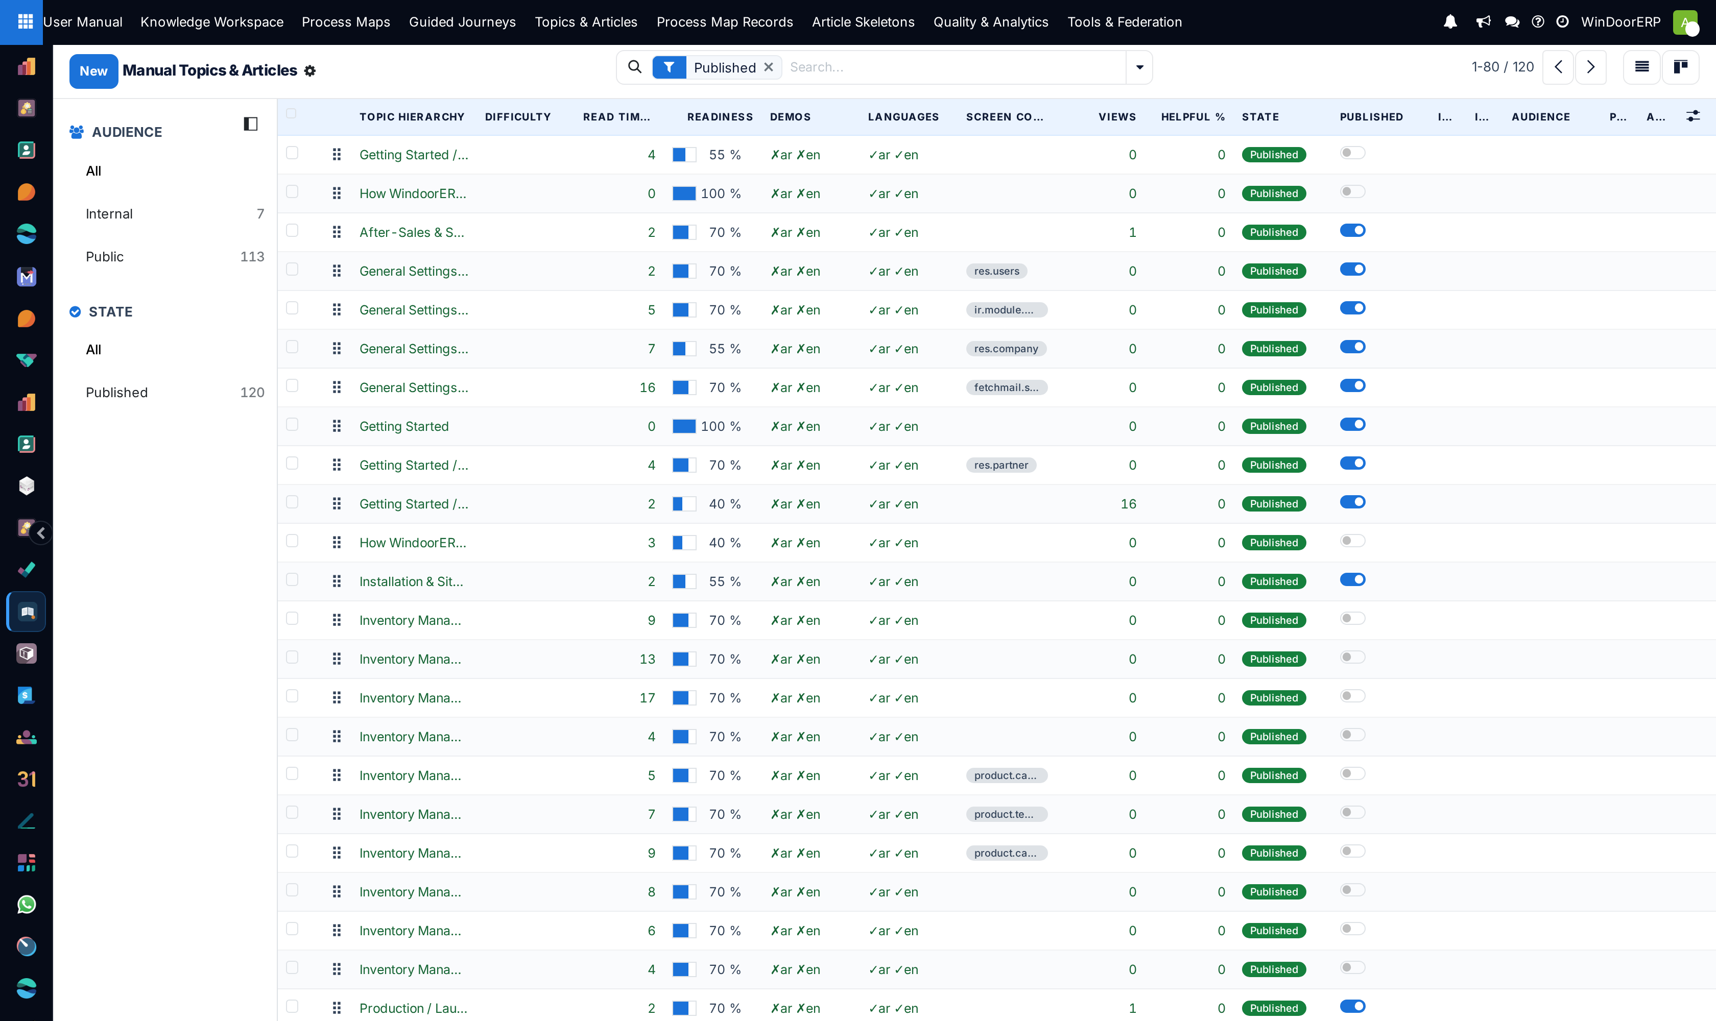Open Guided Journeys menu

(463, 22)
